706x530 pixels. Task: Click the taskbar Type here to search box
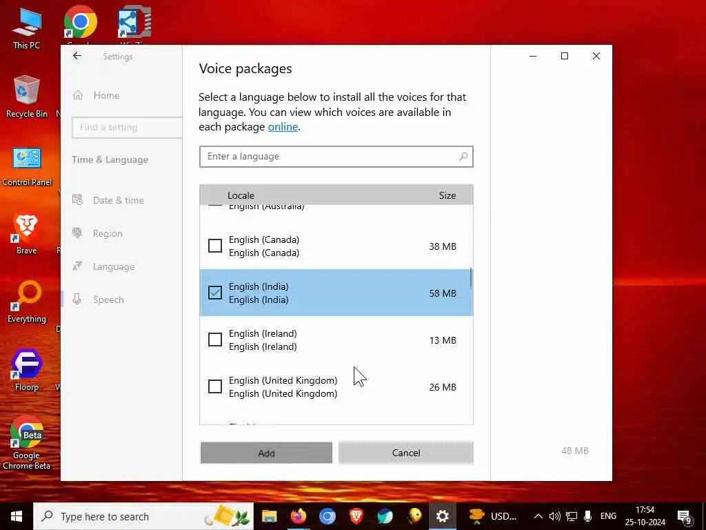[x=143, y=516]
